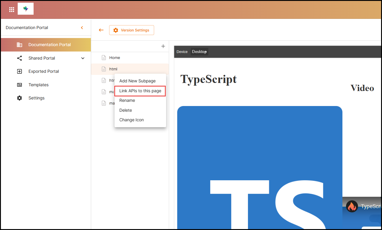
Task: Choose Link APIs to this page
Action: pos(140,91)
